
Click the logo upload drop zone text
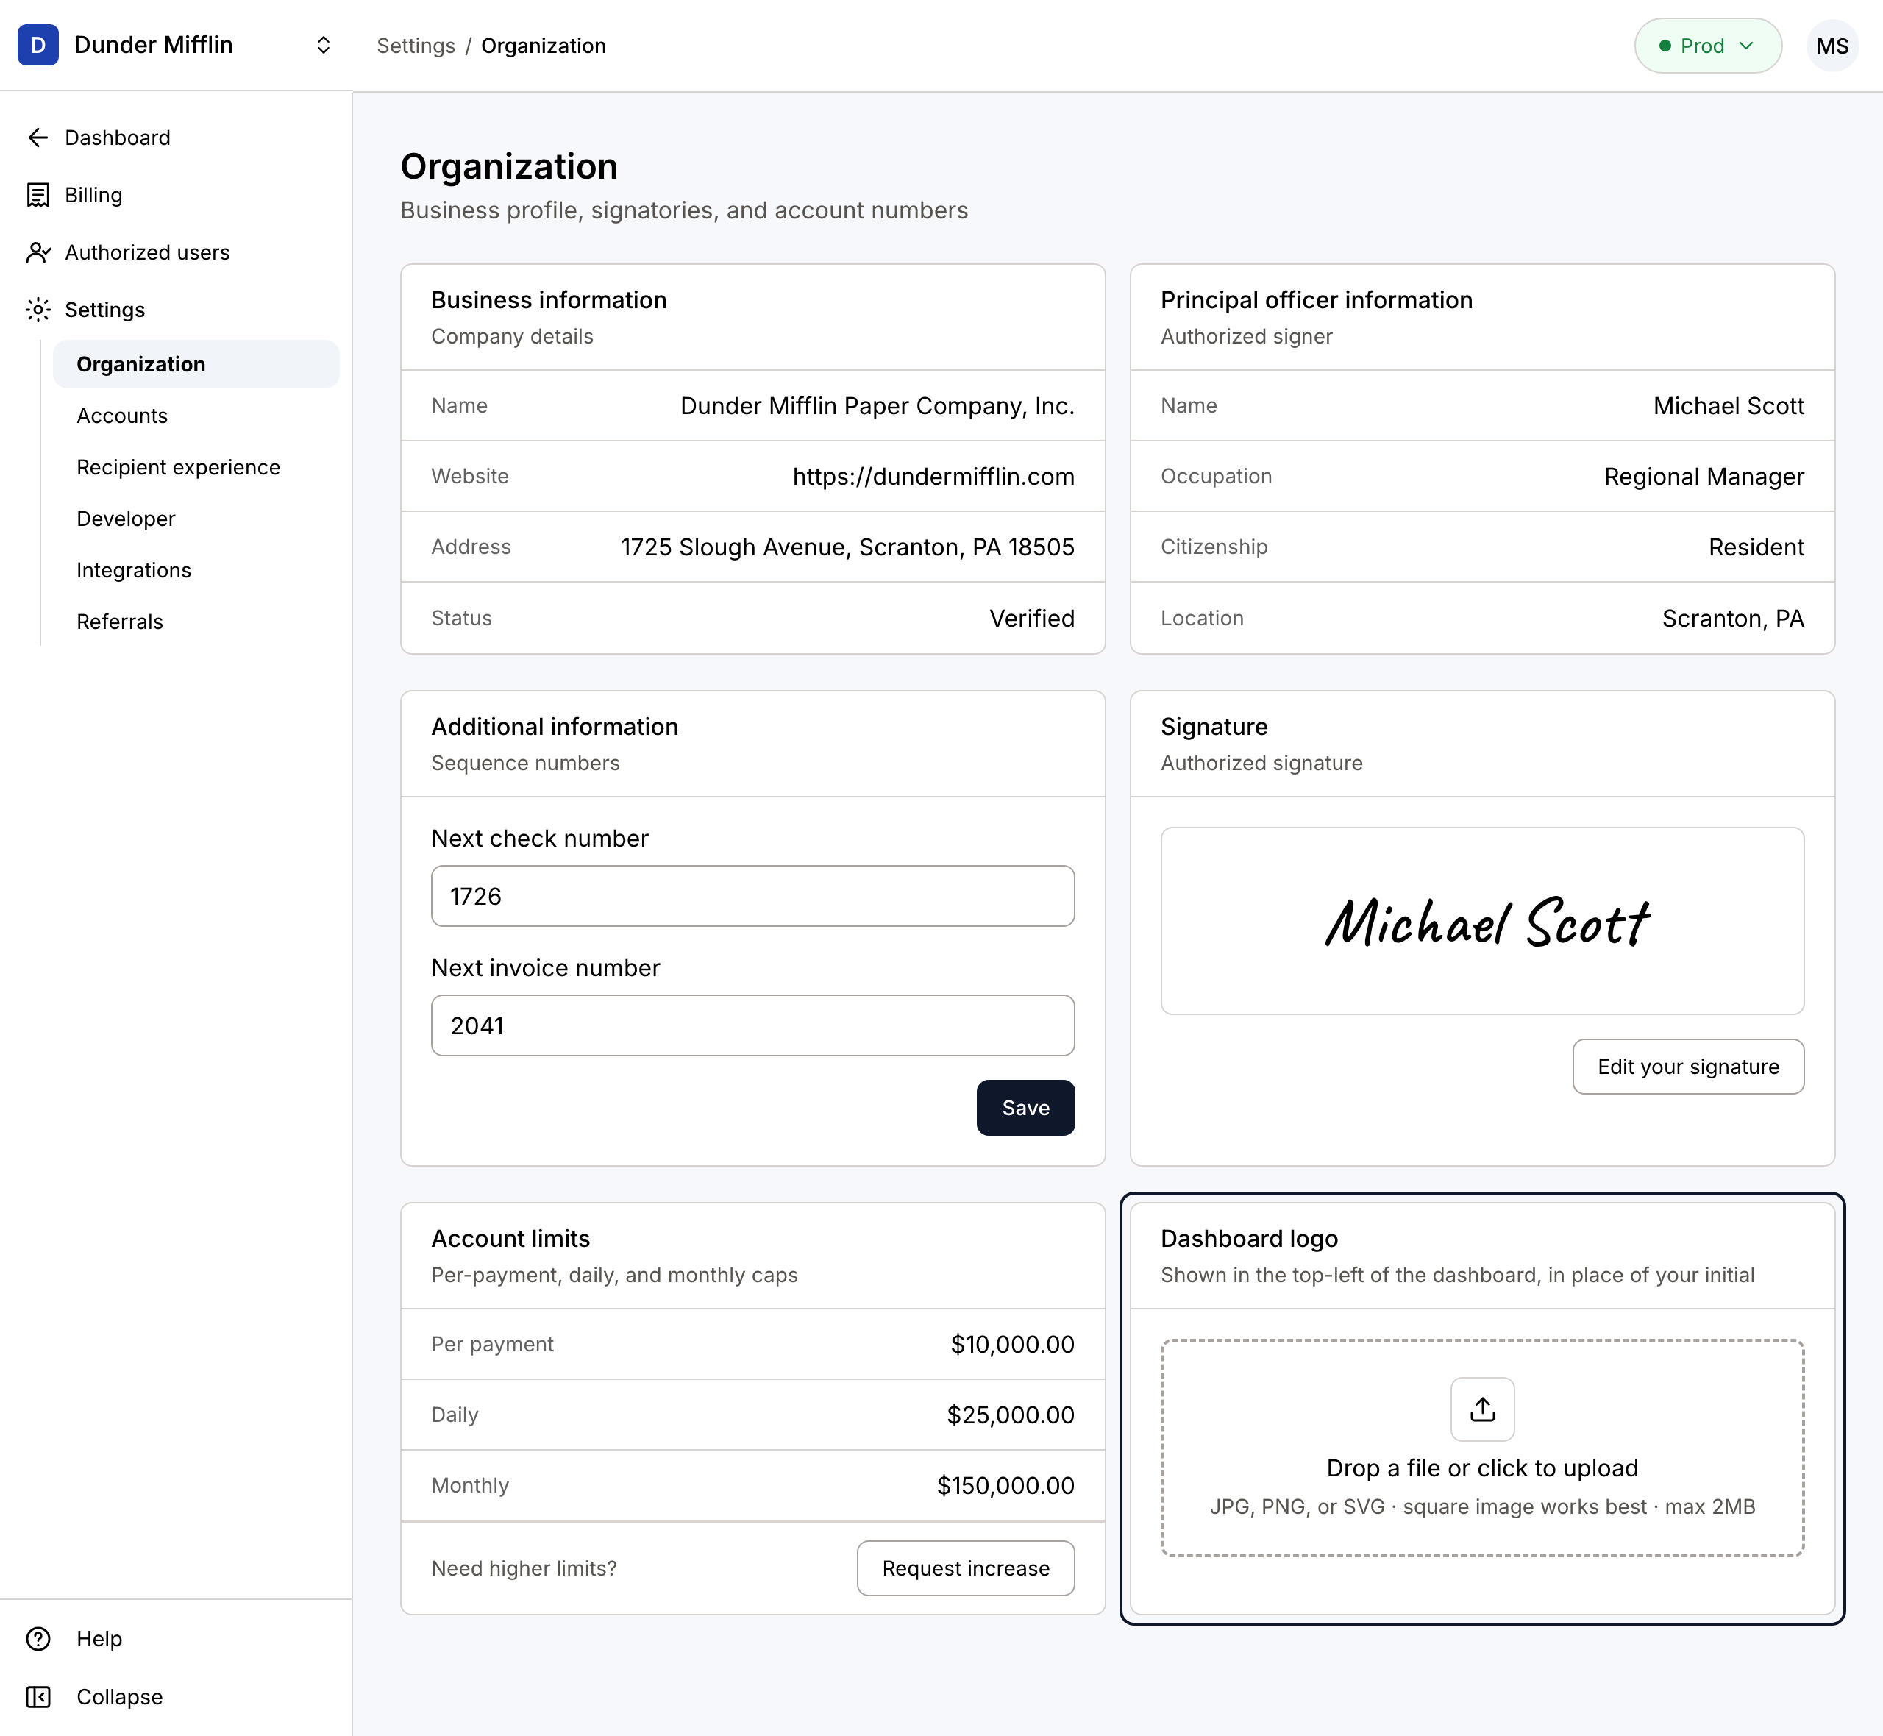click(1482, 1468)
